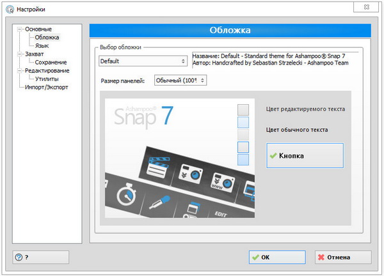Select Язык in the settings tree
Viewport: 384px width, 276px height.
pyautogui.click(x=42, y=46)
